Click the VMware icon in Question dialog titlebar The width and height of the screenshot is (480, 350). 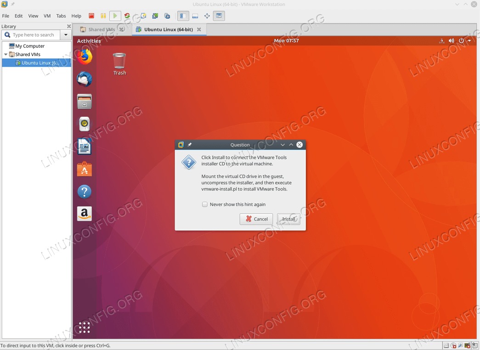click(181, 145)
